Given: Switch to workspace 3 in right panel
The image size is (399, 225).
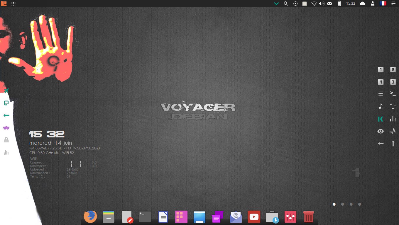Looking at the screenshot, I should [x=393, y=82].
